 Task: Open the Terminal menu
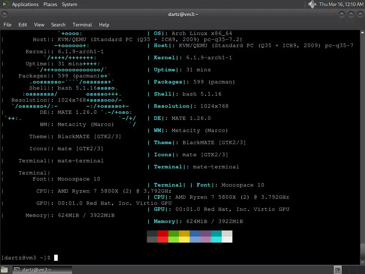tap(82, 25)
